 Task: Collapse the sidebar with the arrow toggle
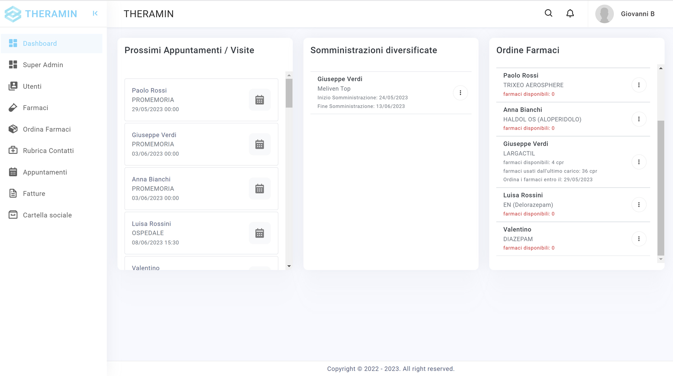[95, 14]
